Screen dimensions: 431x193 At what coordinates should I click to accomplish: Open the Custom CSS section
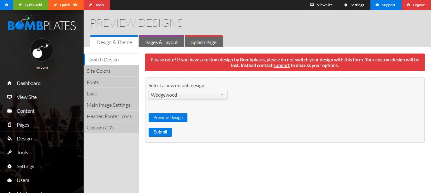tap(111, 128)
